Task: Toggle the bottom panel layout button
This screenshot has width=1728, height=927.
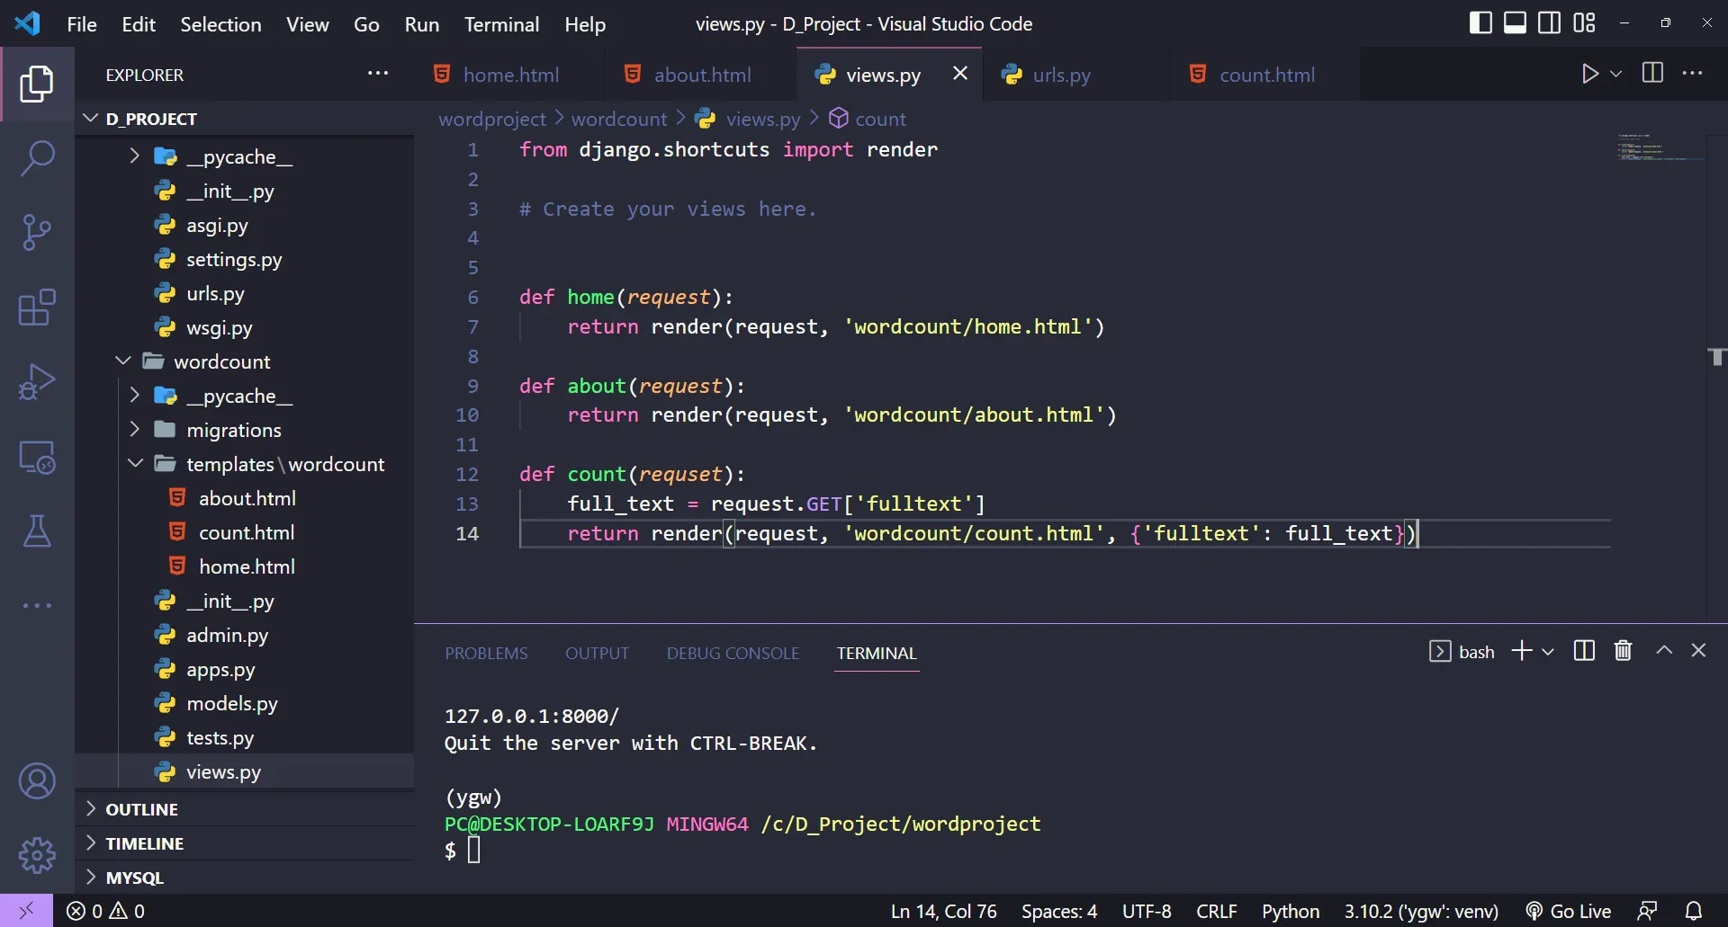Action: click(x=1515, y=23)
